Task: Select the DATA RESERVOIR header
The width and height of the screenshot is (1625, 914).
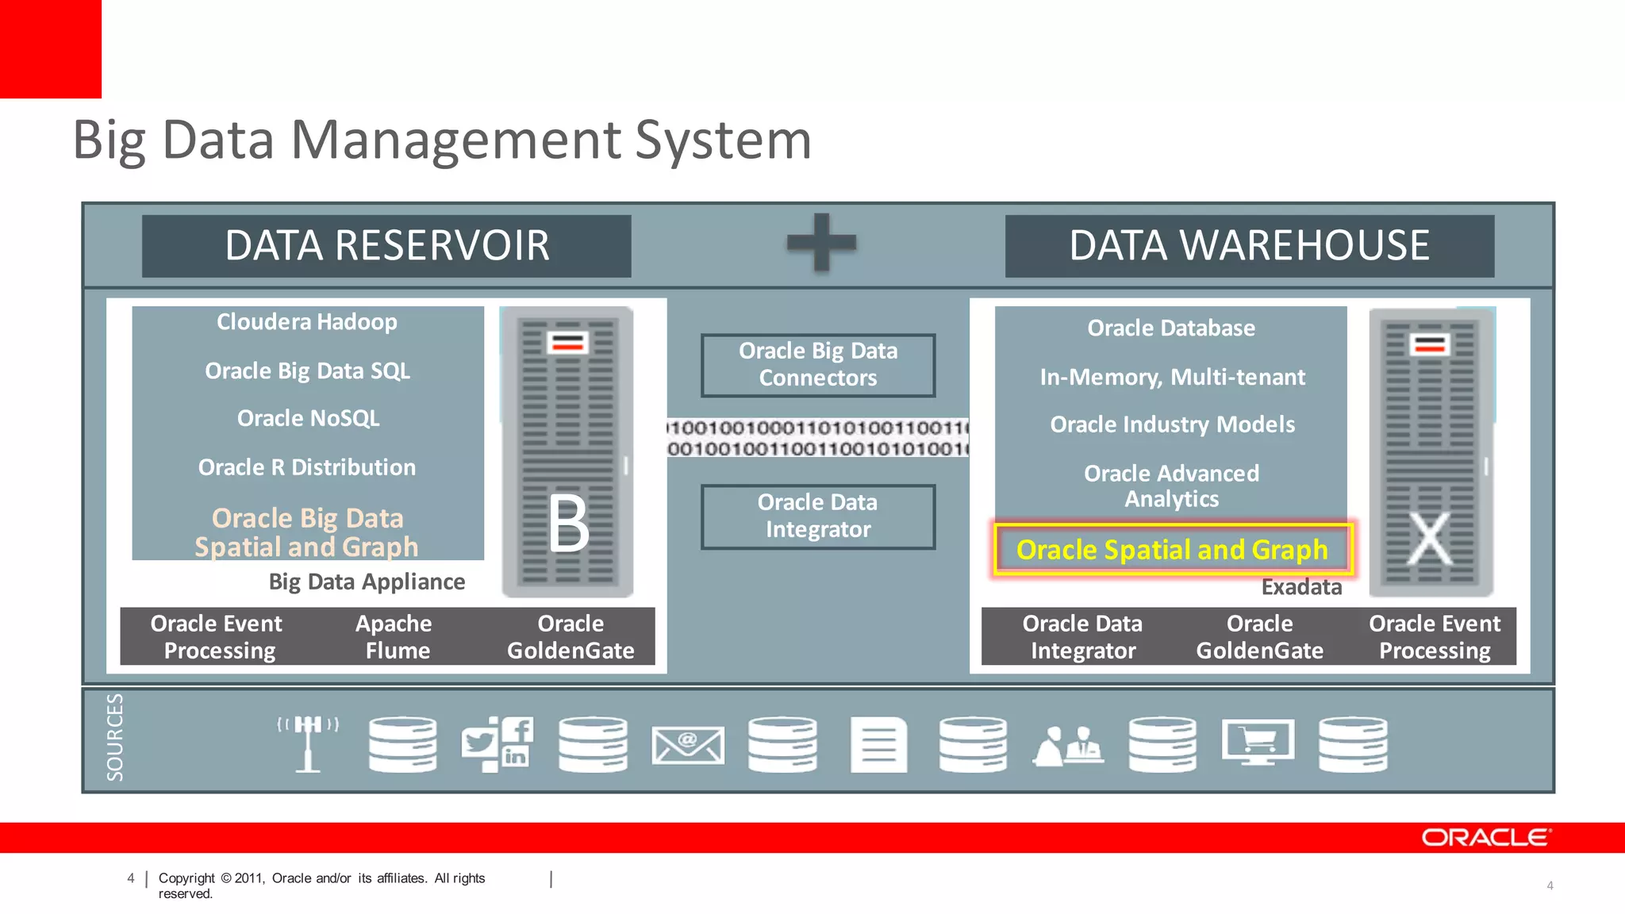Action: click(386, 246)
